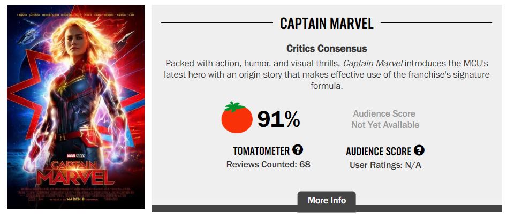Click the CAPTAIN MARVEL heading title

[327, 23]
